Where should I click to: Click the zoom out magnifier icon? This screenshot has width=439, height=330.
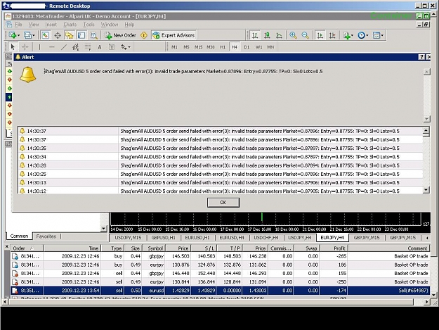[x=305, y=35]
